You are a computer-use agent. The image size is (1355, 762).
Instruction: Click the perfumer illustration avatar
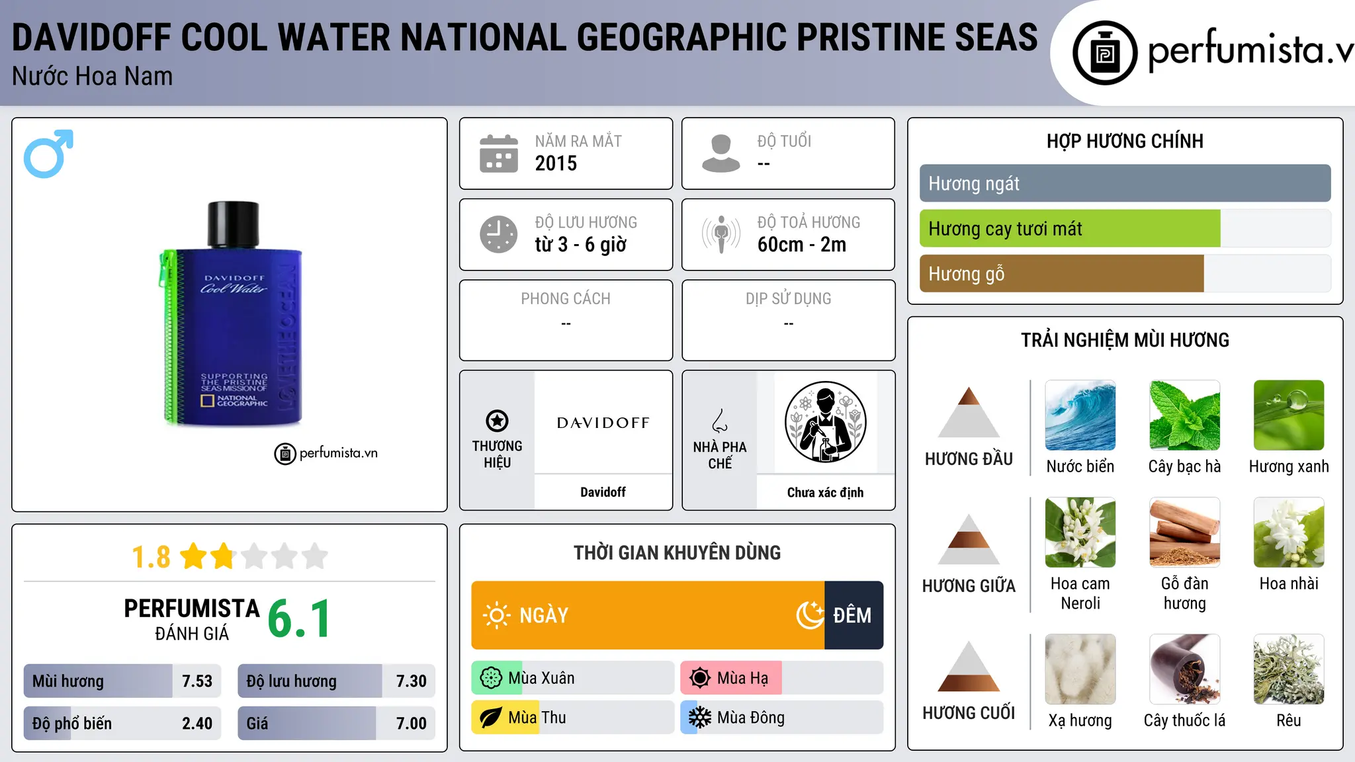[x=825, y=422]
